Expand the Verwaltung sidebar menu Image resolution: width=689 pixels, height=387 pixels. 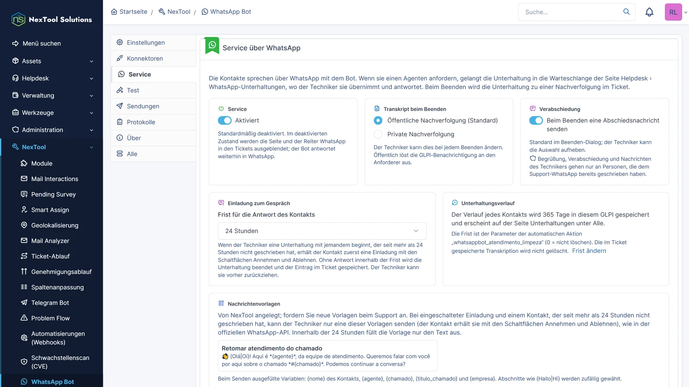pyautogui.click(x=52, y=95)
